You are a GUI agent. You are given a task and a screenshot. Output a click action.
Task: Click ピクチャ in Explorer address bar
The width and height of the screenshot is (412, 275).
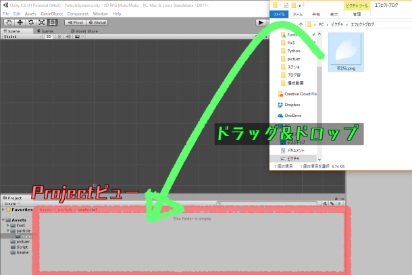tap(337, 24)
